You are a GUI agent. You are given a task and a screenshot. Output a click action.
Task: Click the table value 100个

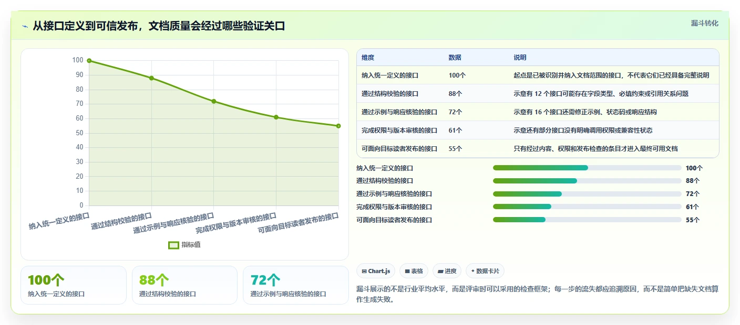click(457, 75)
